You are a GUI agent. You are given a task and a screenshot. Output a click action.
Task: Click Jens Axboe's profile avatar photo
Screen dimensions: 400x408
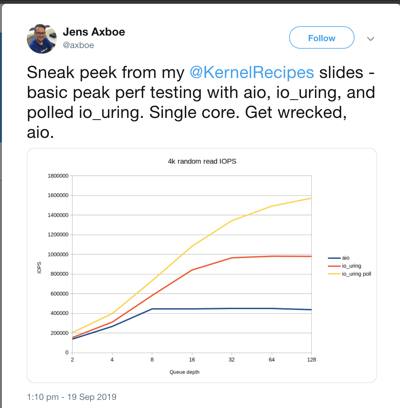tap(42, 39)
